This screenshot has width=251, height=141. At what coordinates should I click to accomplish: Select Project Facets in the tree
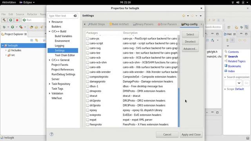[x=60, y=65]
